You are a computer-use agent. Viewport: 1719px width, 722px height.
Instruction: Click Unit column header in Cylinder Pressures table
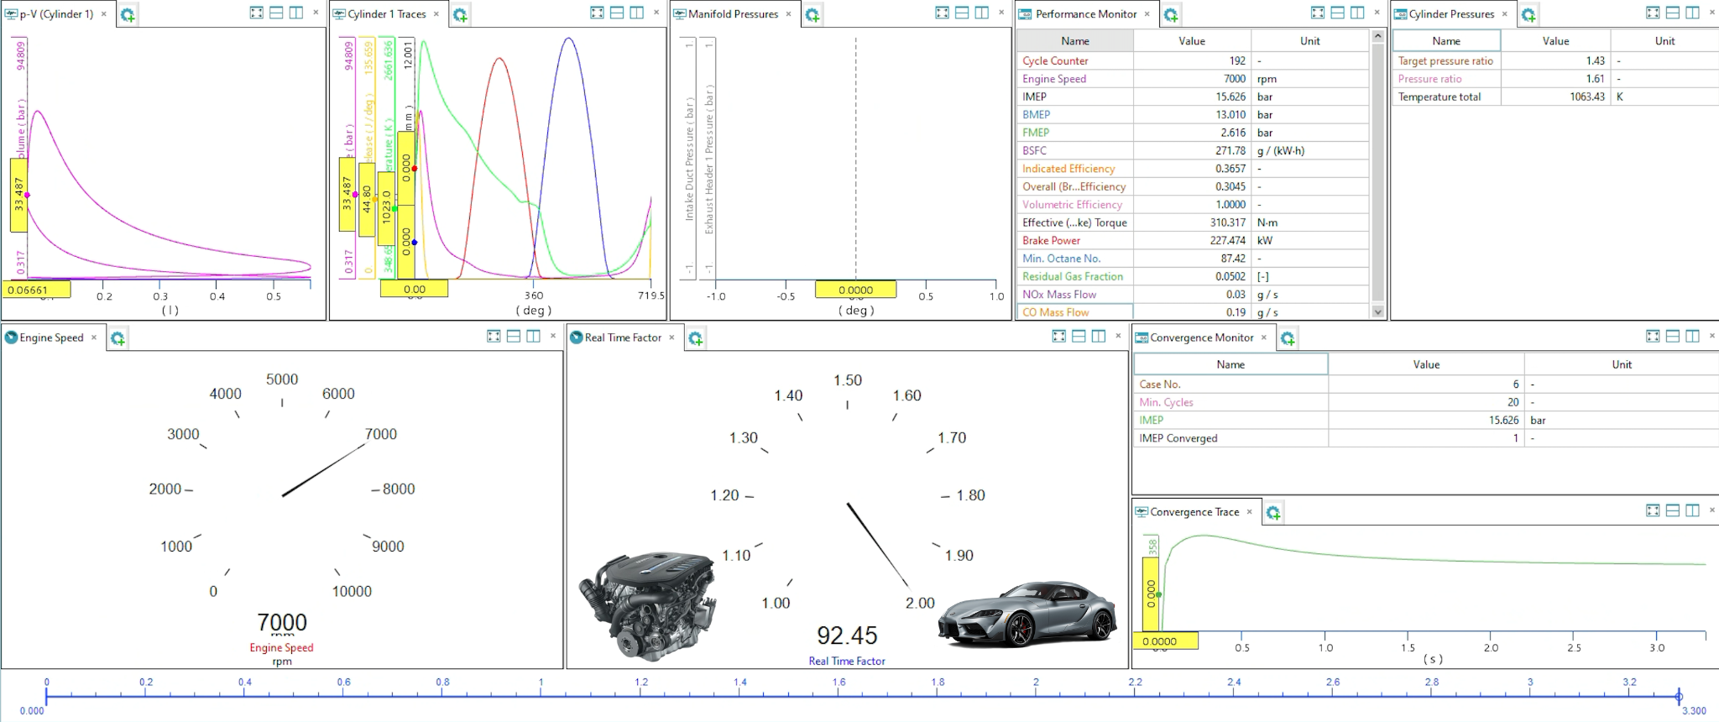coord(1664,41)
